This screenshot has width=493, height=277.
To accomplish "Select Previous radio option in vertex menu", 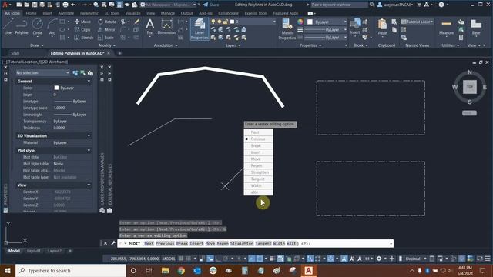I will coord(259,138).
